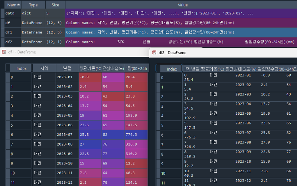The width and height of the screenshot is (297, 186).
Task: Select cell 27 in df1 temperature column
Action: coord(90,144)
